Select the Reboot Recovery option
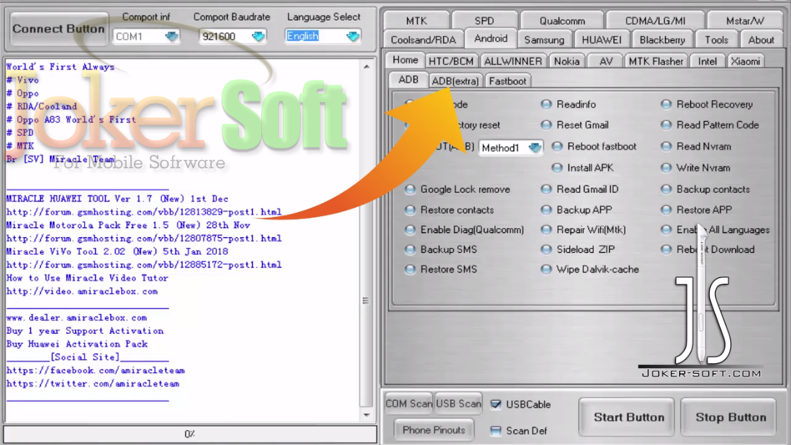Viewport: 791px width, 445px height. (706, 104)
